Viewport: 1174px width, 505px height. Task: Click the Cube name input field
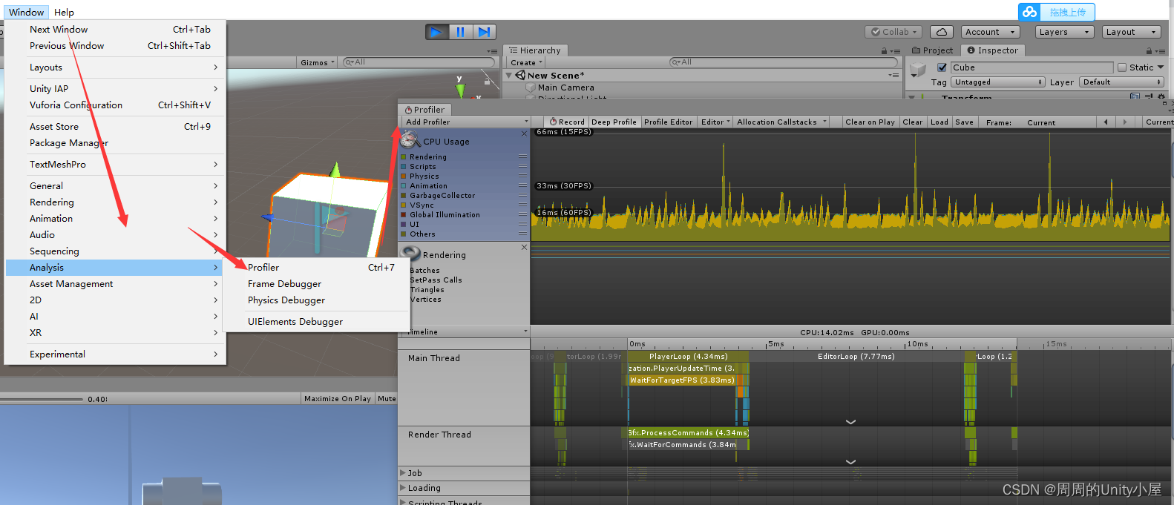point(1032,67)
